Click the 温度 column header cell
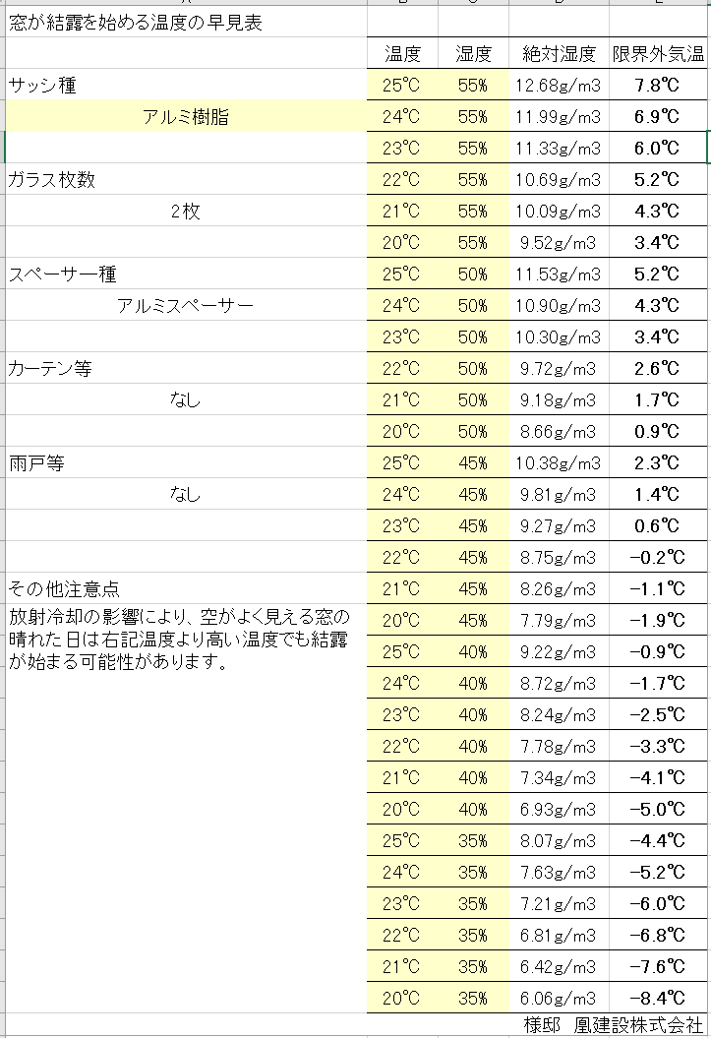 click(x=403, y=53)
